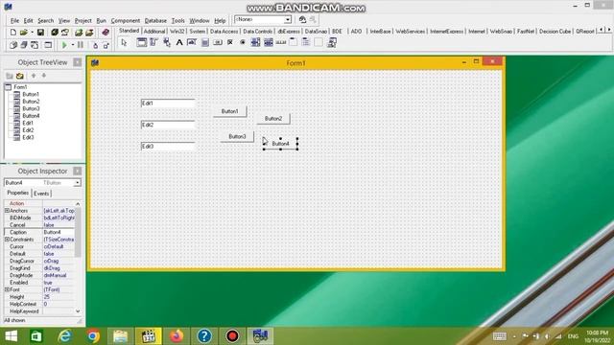Viewport: 614px width, 345px height.
Task: Click Object Inspector scrollbar down arrow
Action: click(78, 311)
